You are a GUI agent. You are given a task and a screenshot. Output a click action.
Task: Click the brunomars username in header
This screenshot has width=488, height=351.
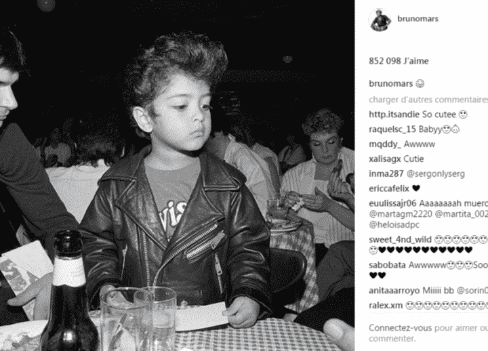(x=418, y=19)
